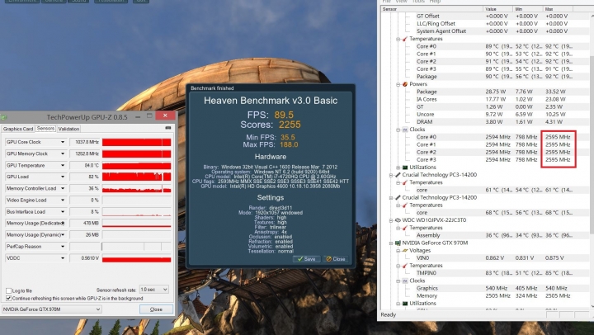594x335 pixels.
Task: Click the Min column header
Action: click(528, 9)
